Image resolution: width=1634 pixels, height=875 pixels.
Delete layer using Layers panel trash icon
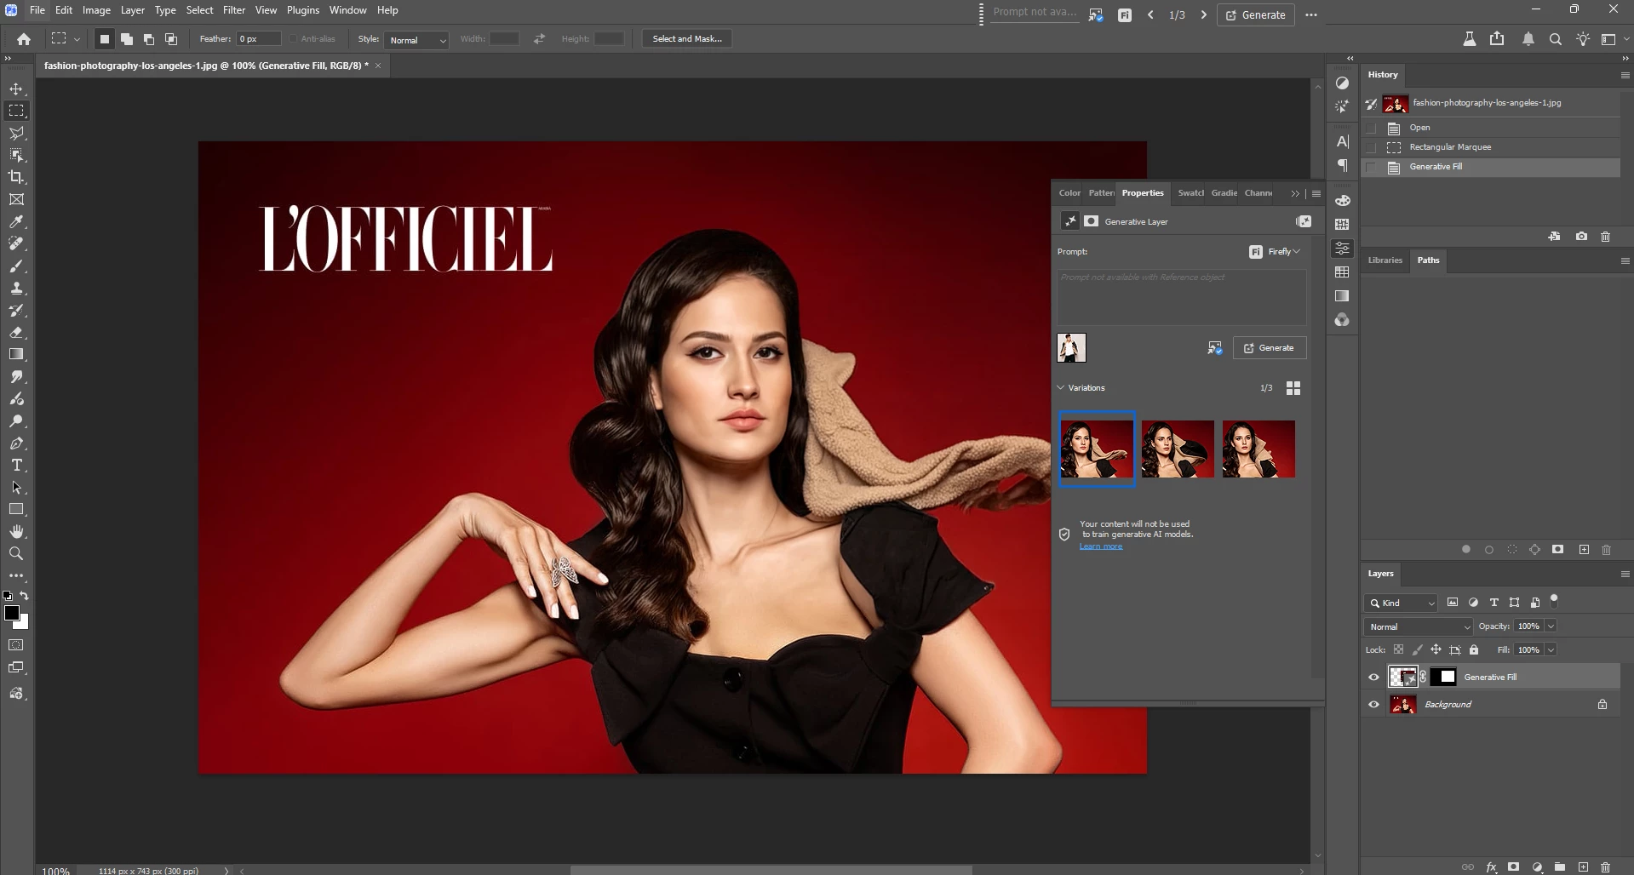1606,867
